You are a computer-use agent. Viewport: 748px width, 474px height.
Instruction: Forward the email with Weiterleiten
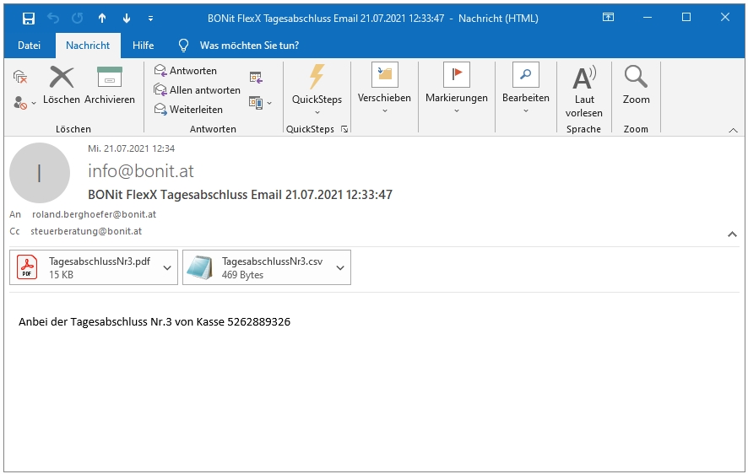click(188, 110)
